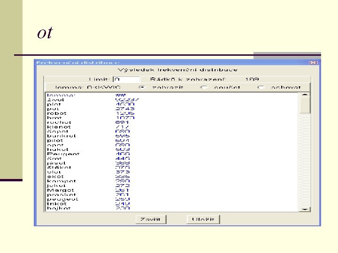Close the frequency distribution dialog

coord(313,62)
